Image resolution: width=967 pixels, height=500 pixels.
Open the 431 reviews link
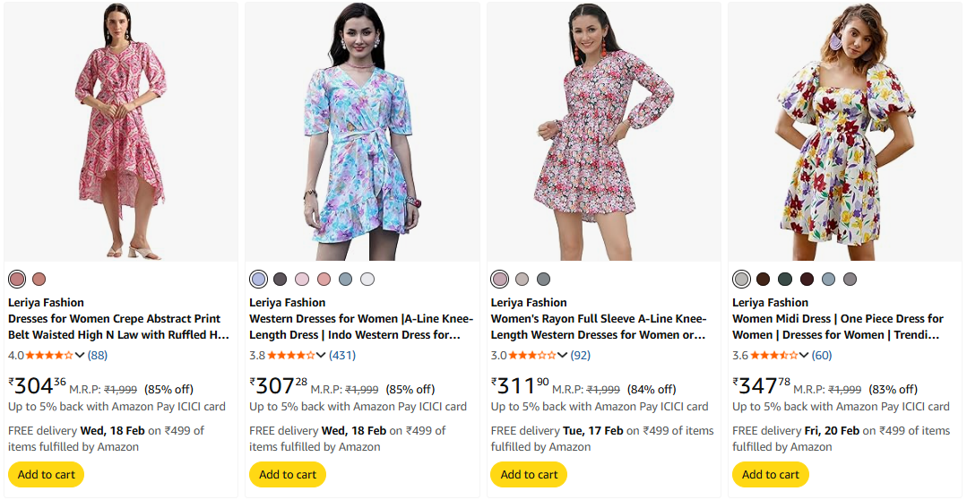(342, 356)
